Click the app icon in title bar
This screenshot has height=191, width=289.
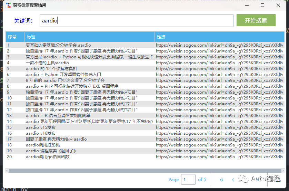(8, 5)
